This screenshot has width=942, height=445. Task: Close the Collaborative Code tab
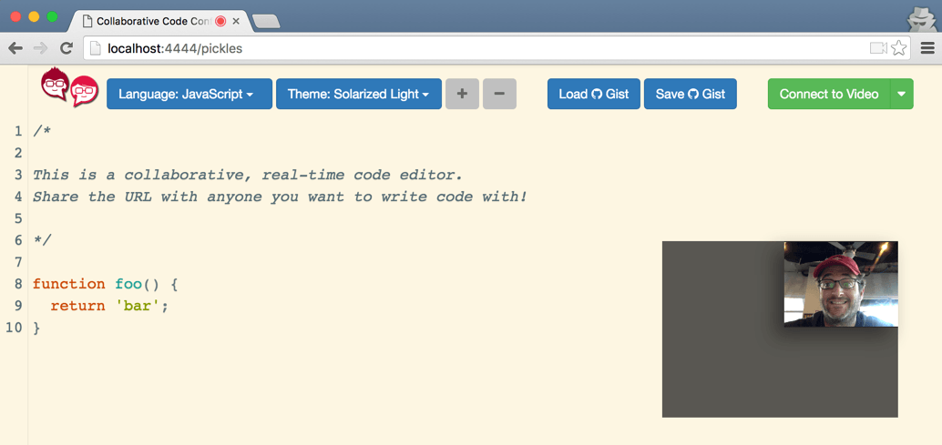pos(235,22)
